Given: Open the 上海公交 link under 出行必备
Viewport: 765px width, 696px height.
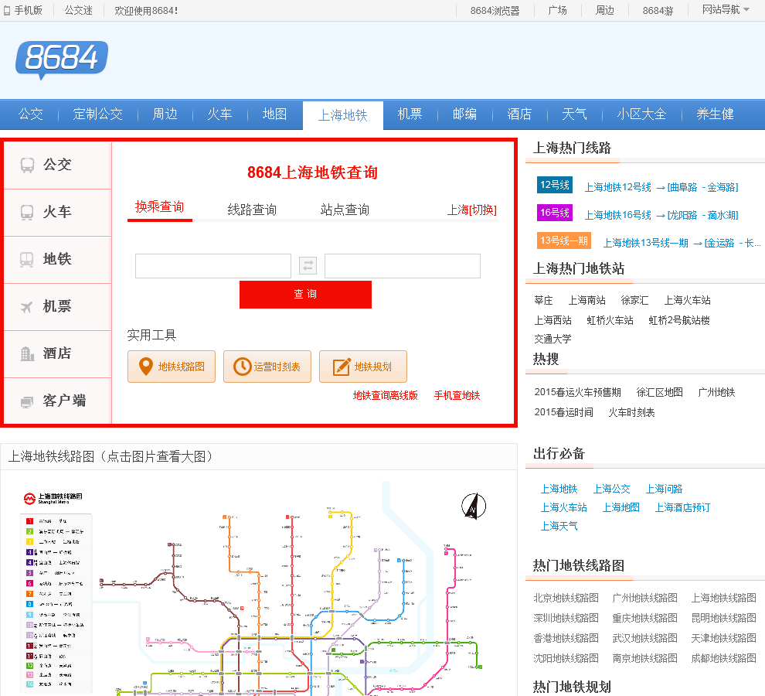Looking at the screenshot, I should [612, 489].
